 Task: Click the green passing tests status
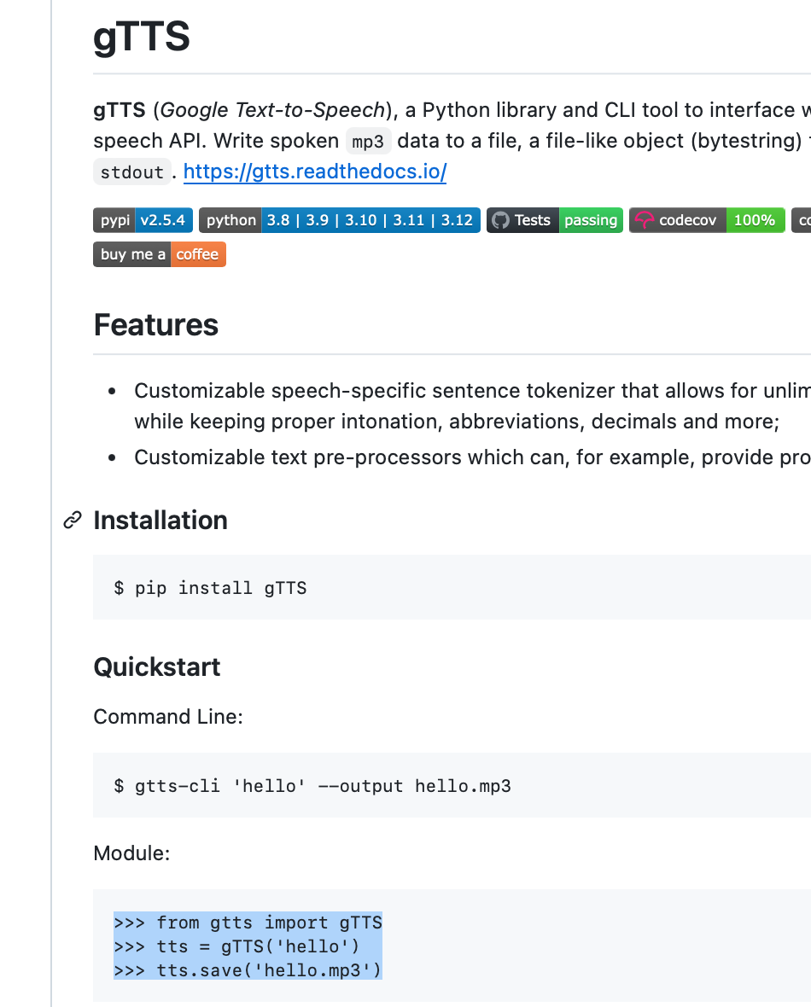tap(591, 220)
